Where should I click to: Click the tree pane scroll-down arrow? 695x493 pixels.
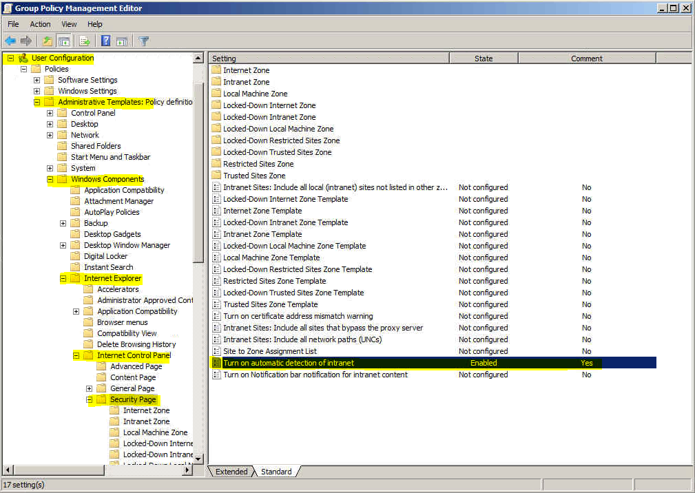point(198,459)
